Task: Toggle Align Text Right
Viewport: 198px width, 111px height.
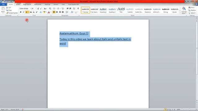Action: pos(60,12)
